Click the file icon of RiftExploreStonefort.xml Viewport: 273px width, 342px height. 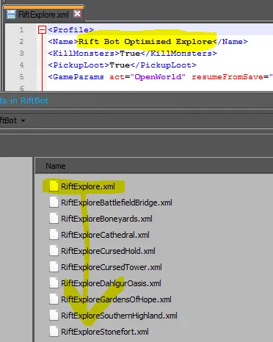point(54,332)
